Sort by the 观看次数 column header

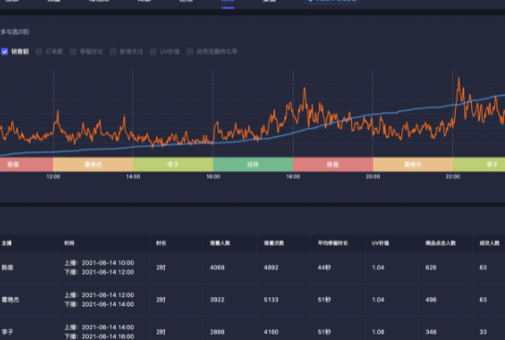coord(273,243)
